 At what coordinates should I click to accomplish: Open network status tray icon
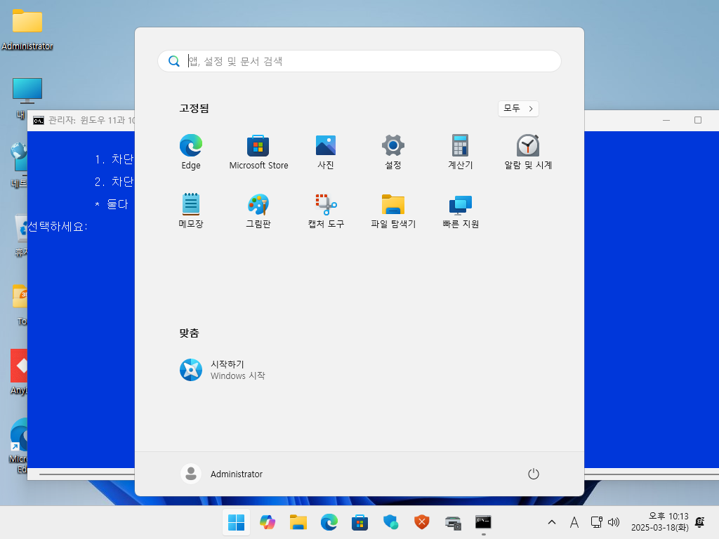[x=596, y=522]
